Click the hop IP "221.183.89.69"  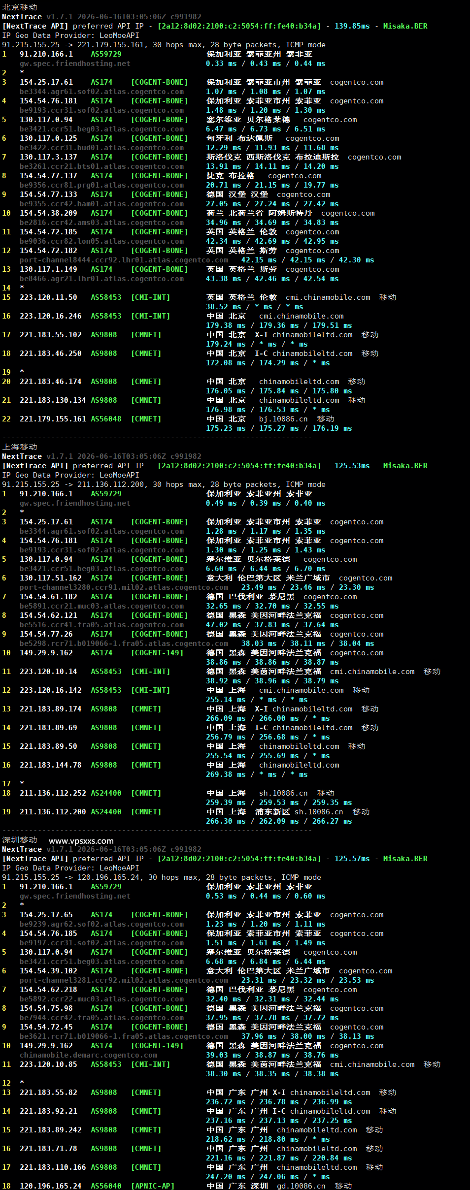tap(48, 728)
